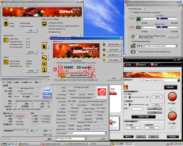This screenshot has width=183, height=146.
Task: Click TechPowerUp GPU-Z taskbar button
Action: pyautogui.click(x=76, y=144)
